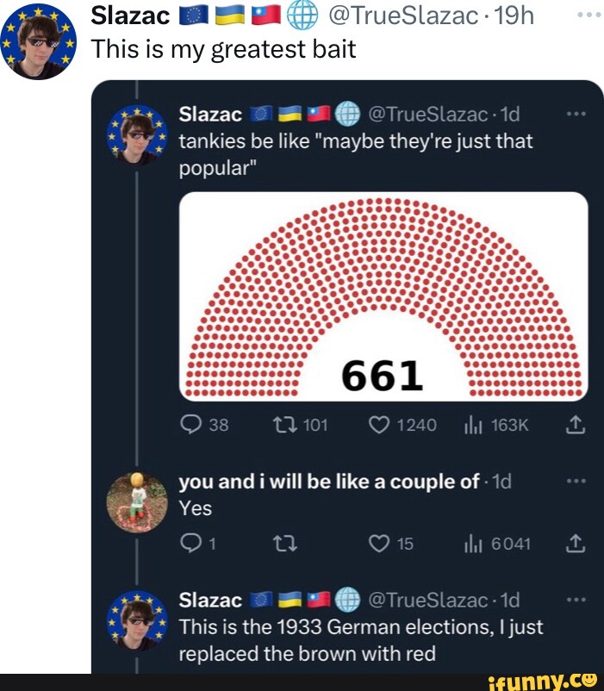Screen dimensions: 604x691
Task: View analytics showing 163K views
Action: click(475, 424)
